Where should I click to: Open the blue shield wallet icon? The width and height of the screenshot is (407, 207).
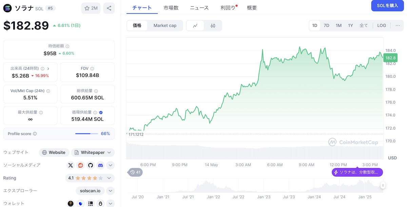point(80,204)
